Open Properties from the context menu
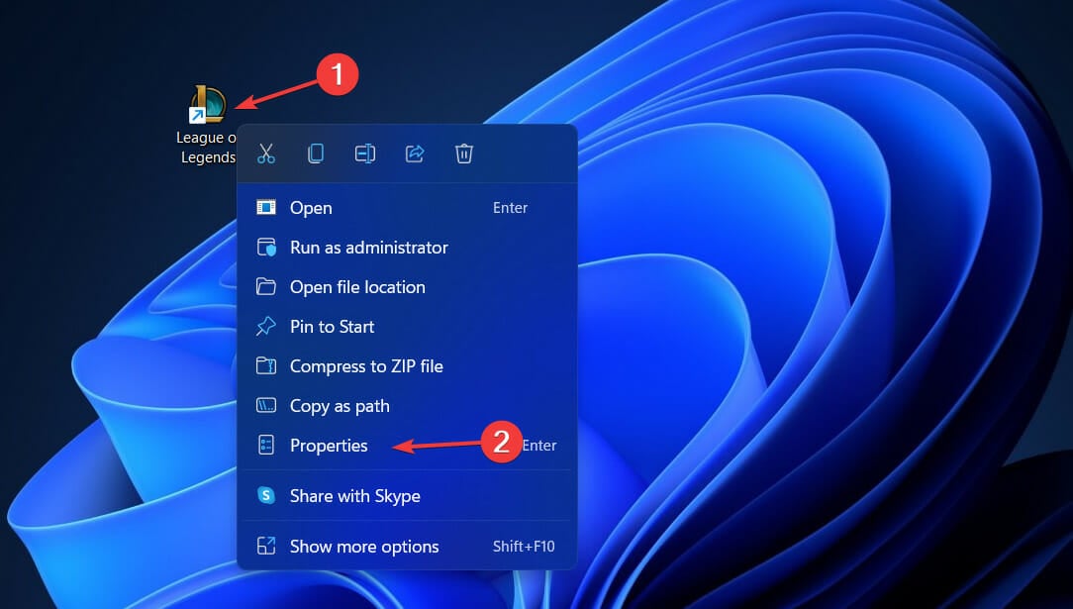The width and height of the screenshot is (1073, 609). 407,446
